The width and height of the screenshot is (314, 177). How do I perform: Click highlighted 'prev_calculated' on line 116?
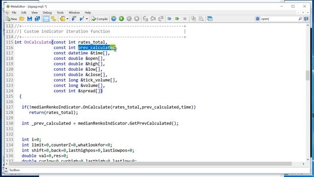point(97,48)
